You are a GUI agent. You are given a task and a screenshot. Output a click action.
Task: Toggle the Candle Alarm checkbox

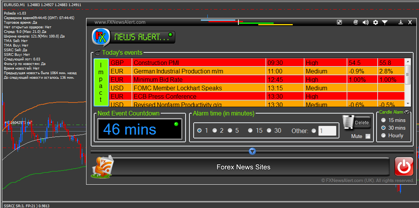pyautogui.click(x=407, y=112)
